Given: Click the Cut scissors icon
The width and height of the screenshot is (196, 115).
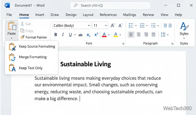Looking at the screenshot, I should pos(22,24).
